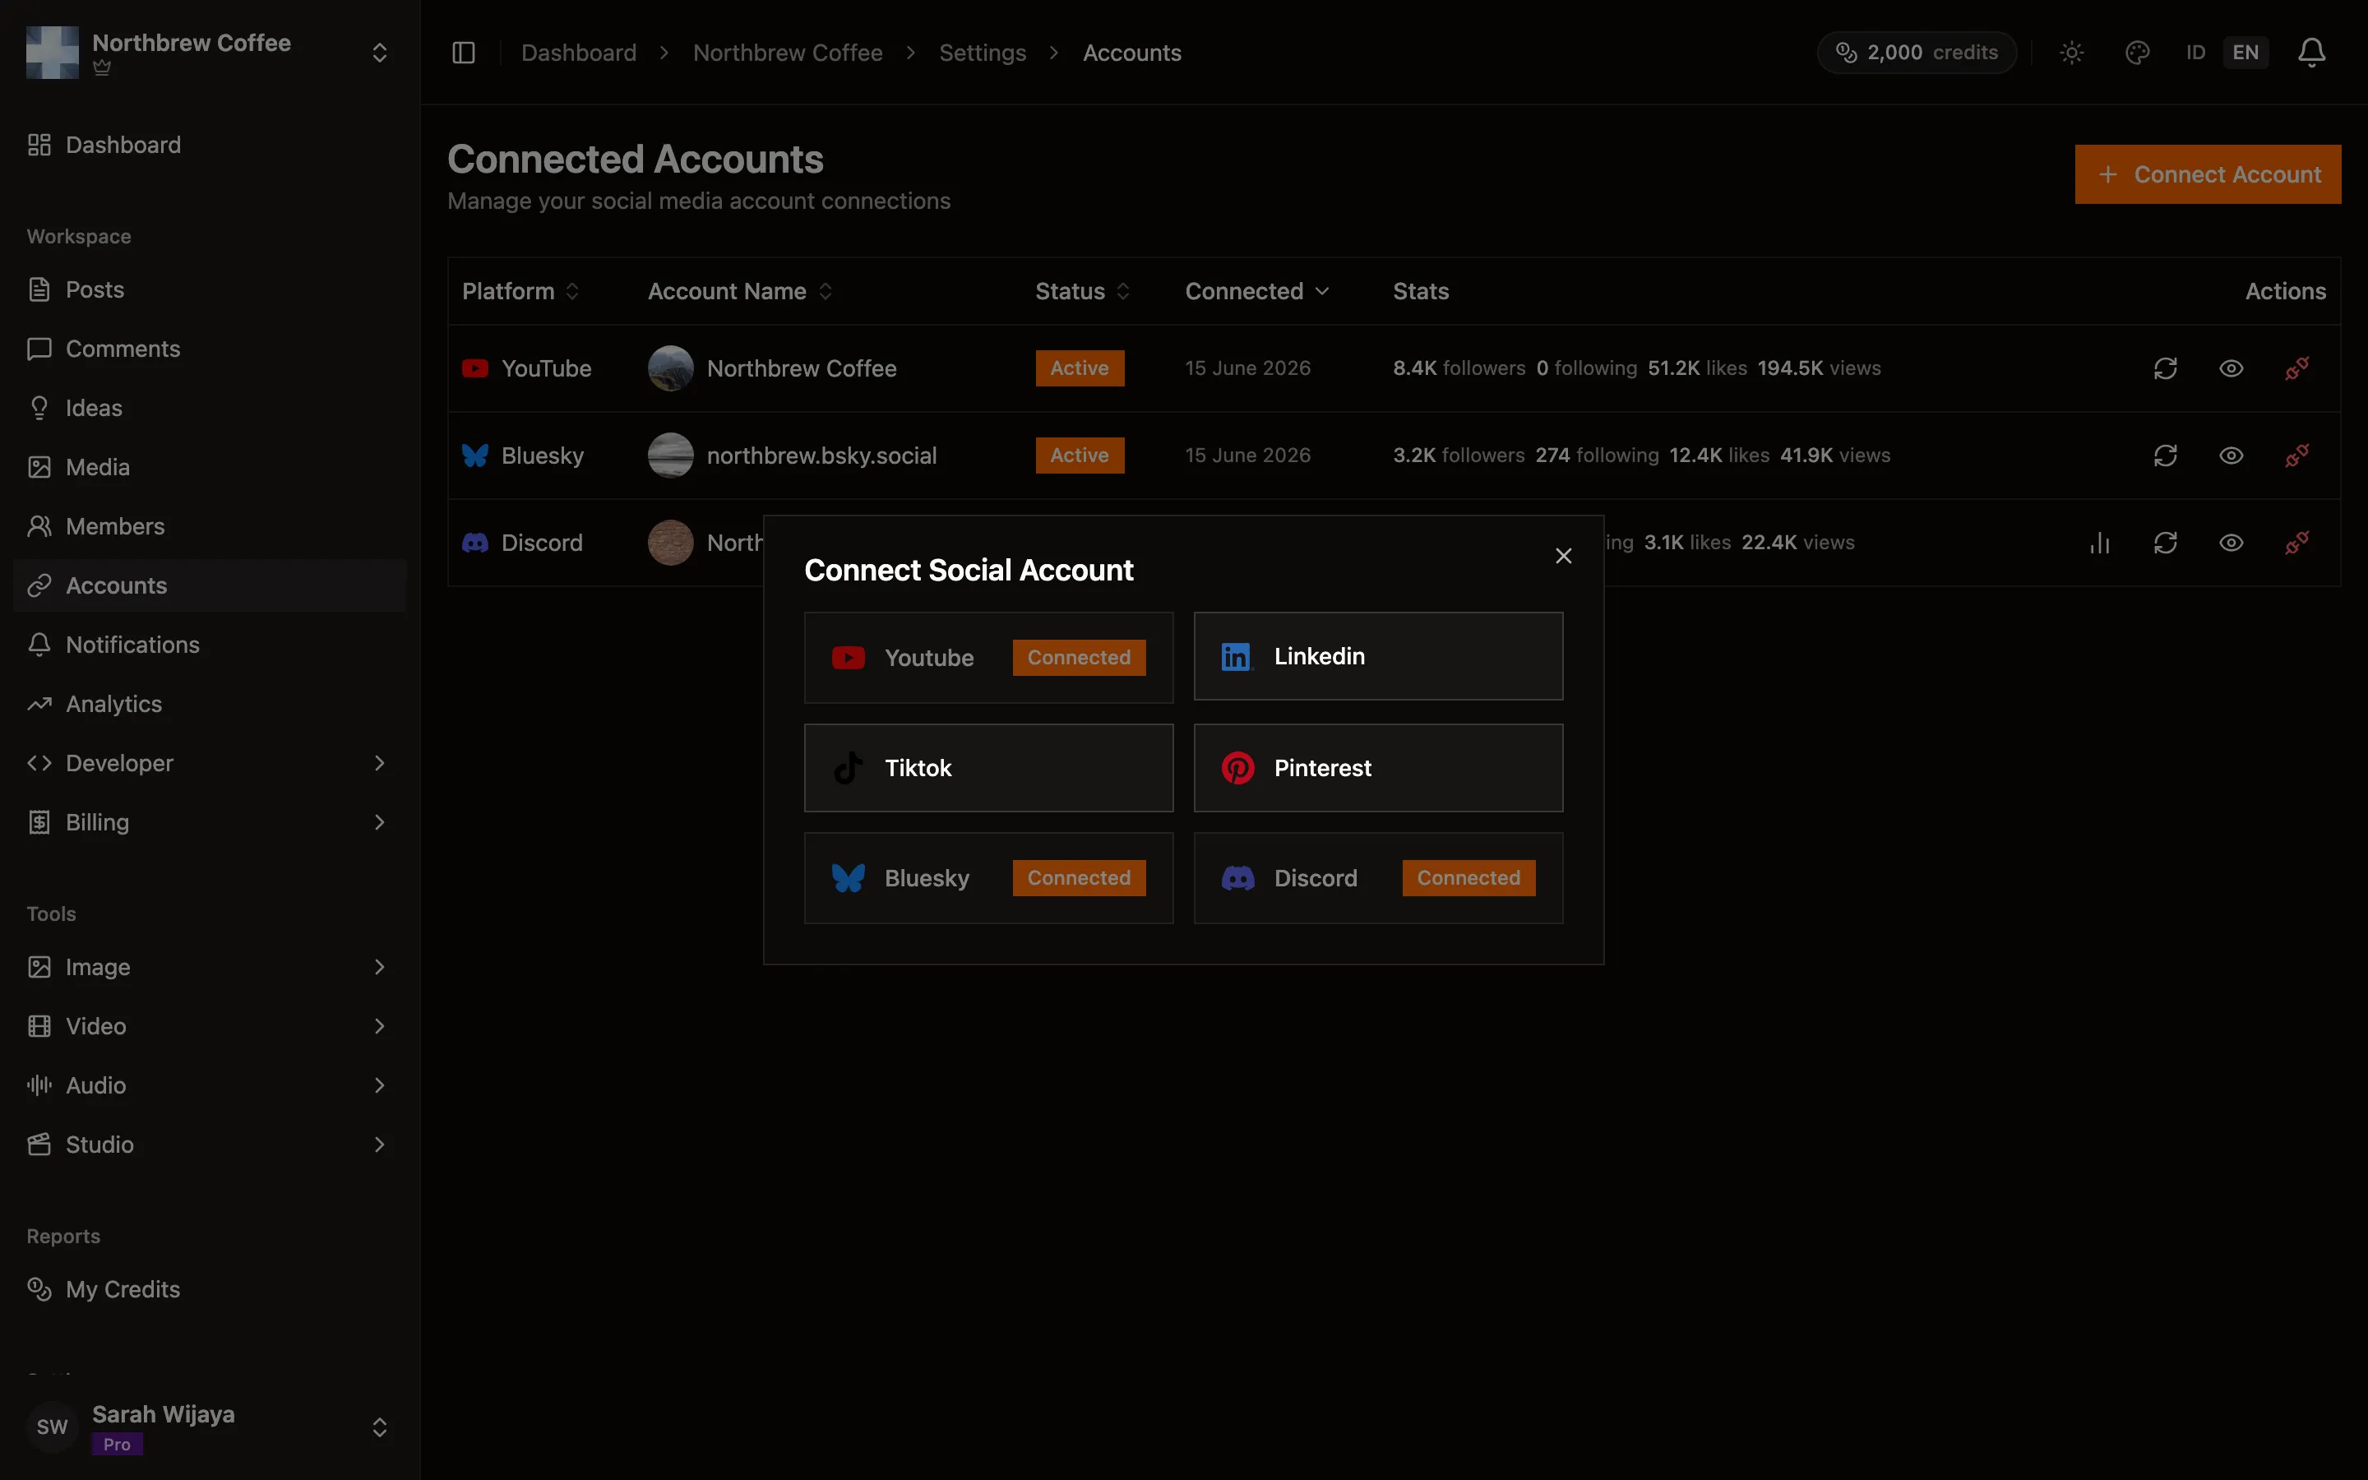Select the Youtube connected option

[x=988, y=658]
